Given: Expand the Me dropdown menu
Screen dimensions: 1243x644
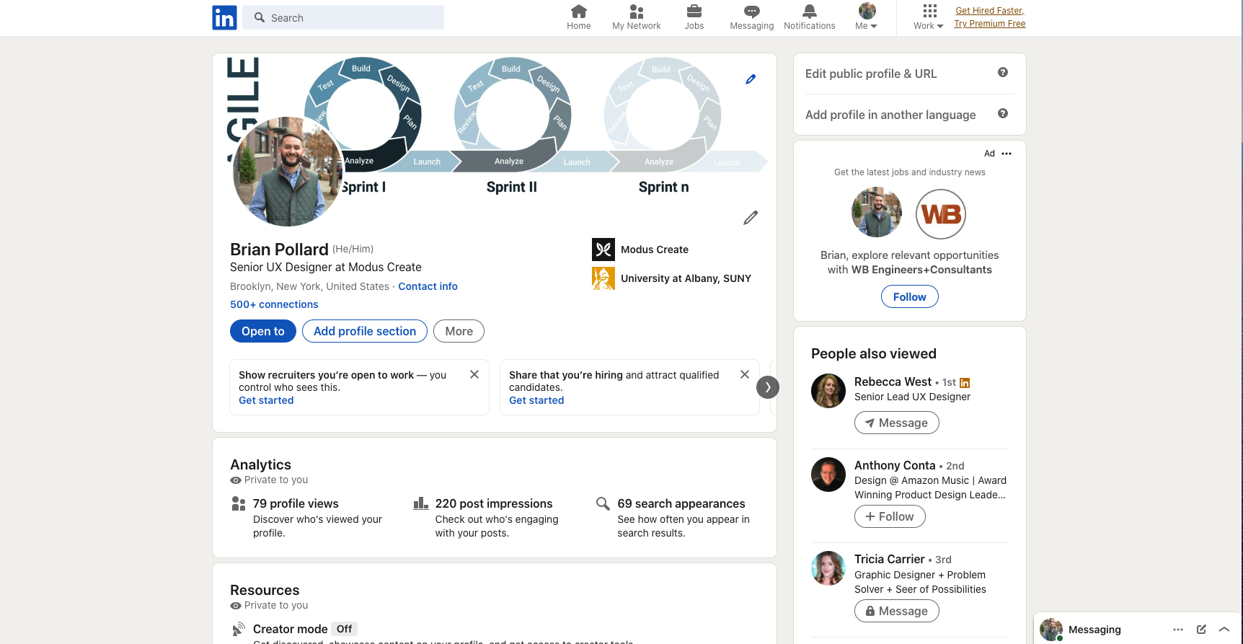Looking at the screenshot, I should 867,17.
